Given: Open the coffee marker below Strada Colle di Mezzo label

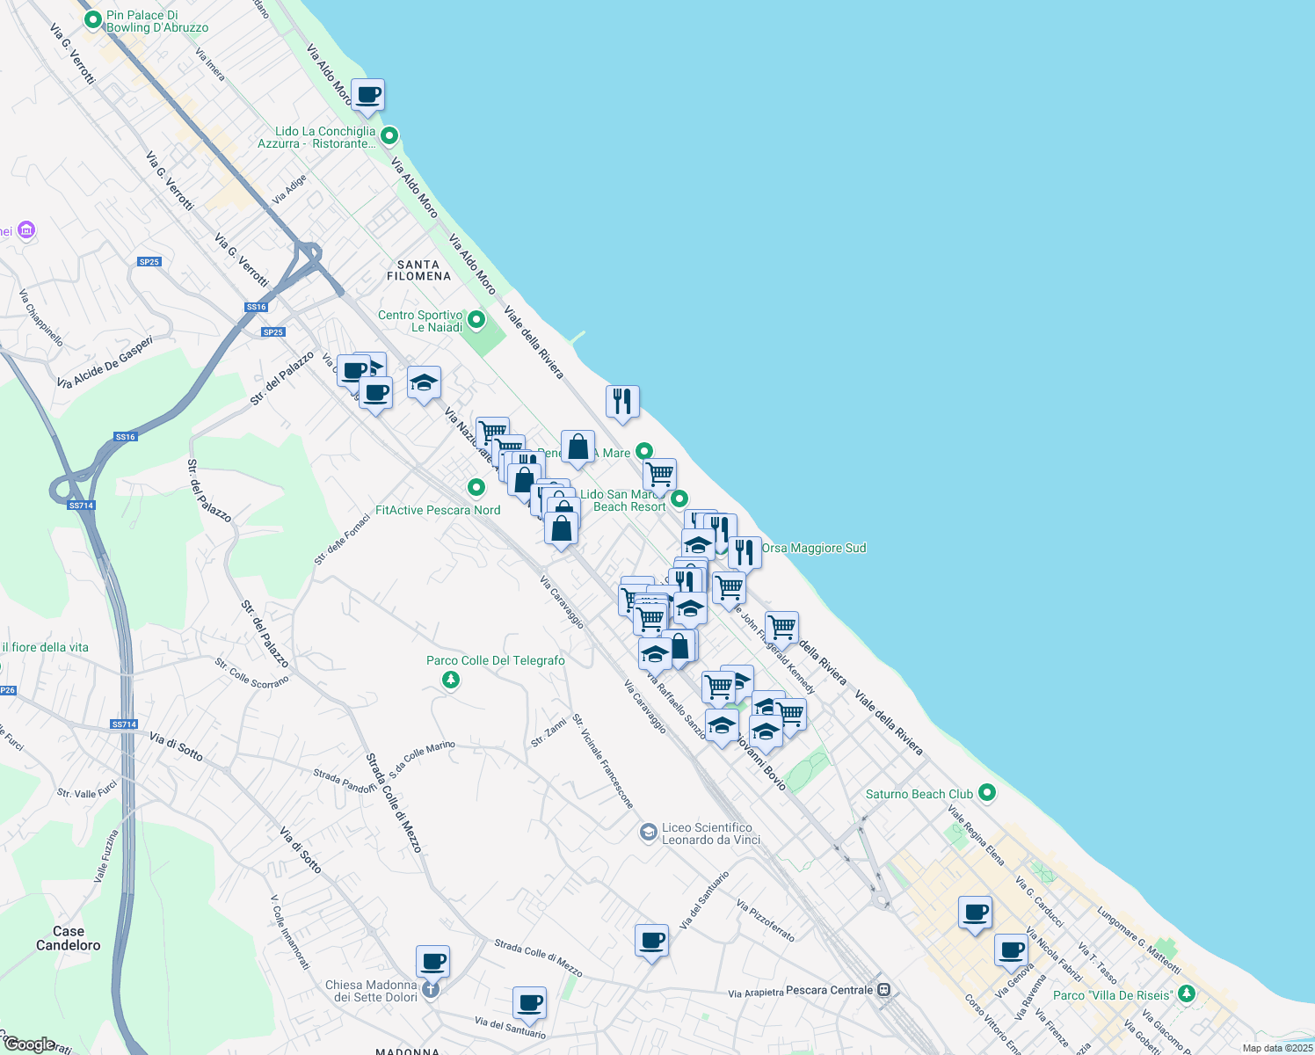Looking at the screenshot, I should [529, 1003].
